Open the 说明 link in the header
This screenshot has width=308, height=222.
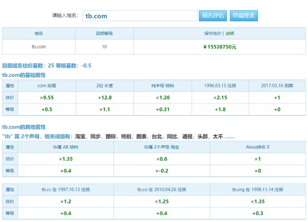coord(230,33)
